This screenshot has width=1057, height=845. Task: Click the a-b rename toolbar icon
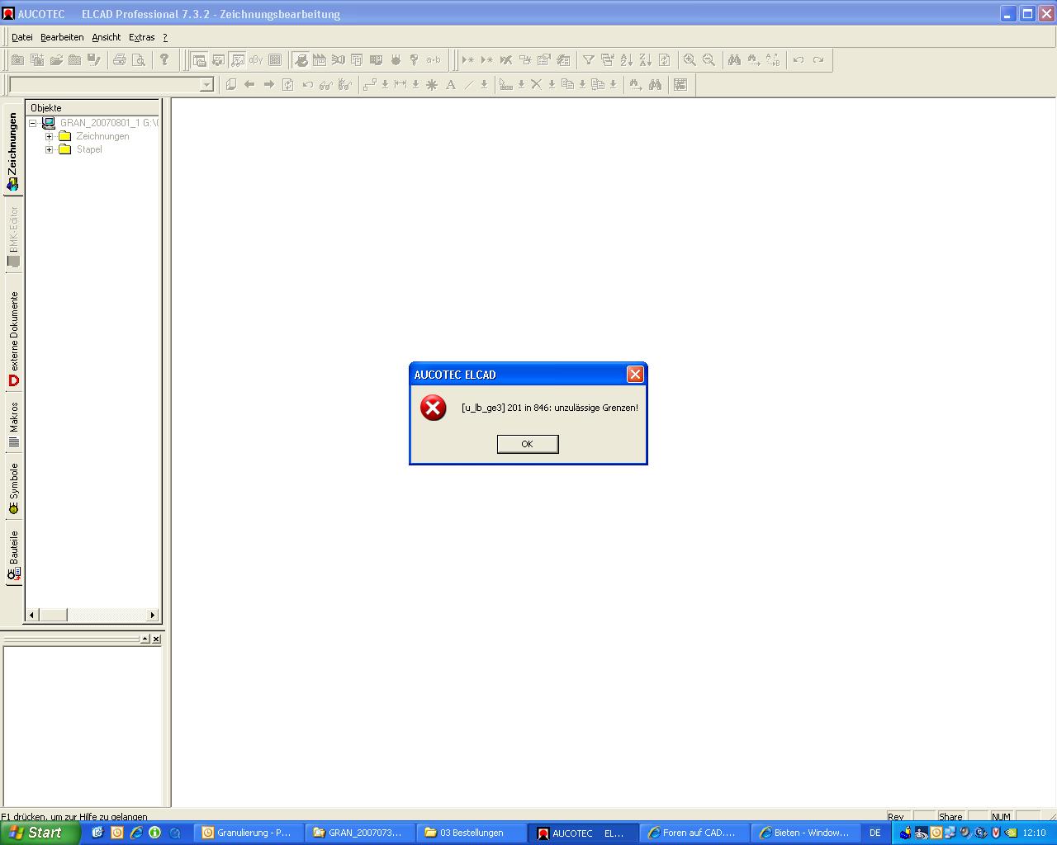[x=434, y=59]
